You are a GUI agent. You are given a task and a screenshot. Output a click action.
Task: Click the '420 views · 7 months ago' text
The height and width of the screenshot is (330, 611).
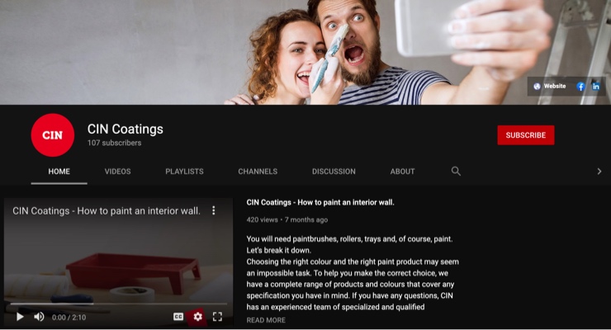tap(287, 220)
